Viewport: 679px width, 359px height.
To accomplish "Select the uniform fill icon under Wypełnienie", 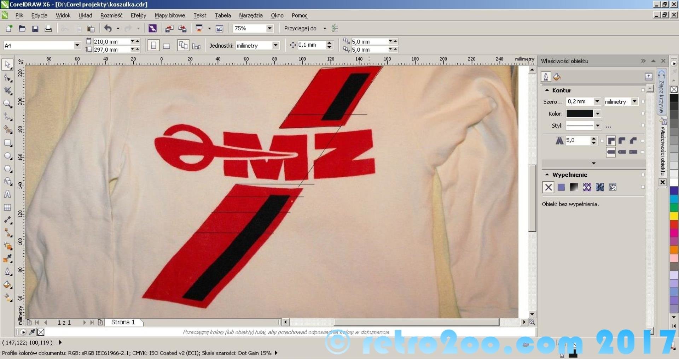I will pyautogui.click(x=561, y=187).
